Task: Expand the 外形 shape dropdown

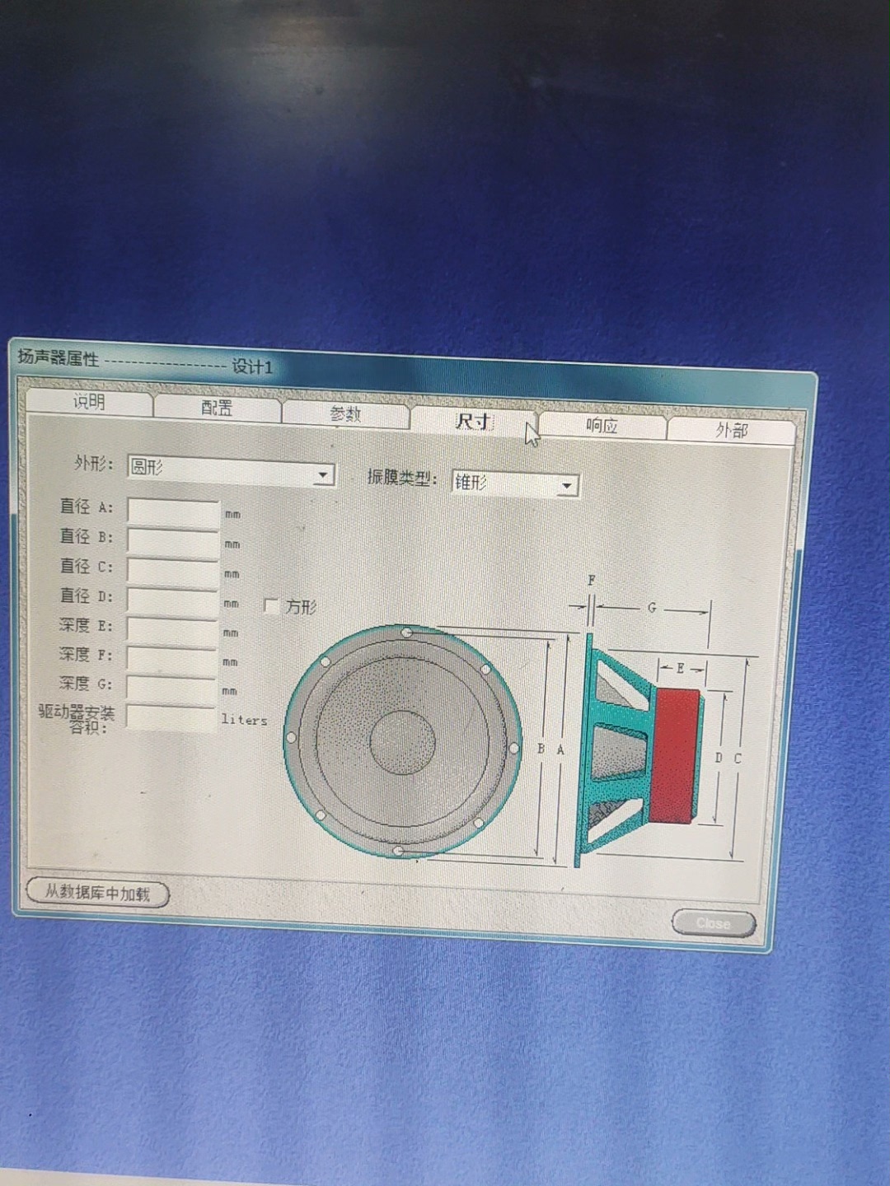Action: pos(324,475)
